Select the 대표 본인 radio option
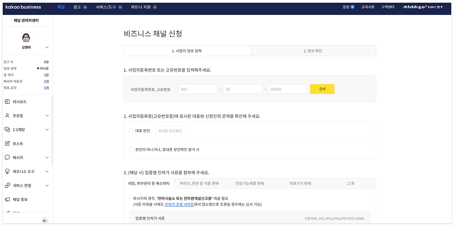The height and width of the screenshot is (226, 454). 131,131
